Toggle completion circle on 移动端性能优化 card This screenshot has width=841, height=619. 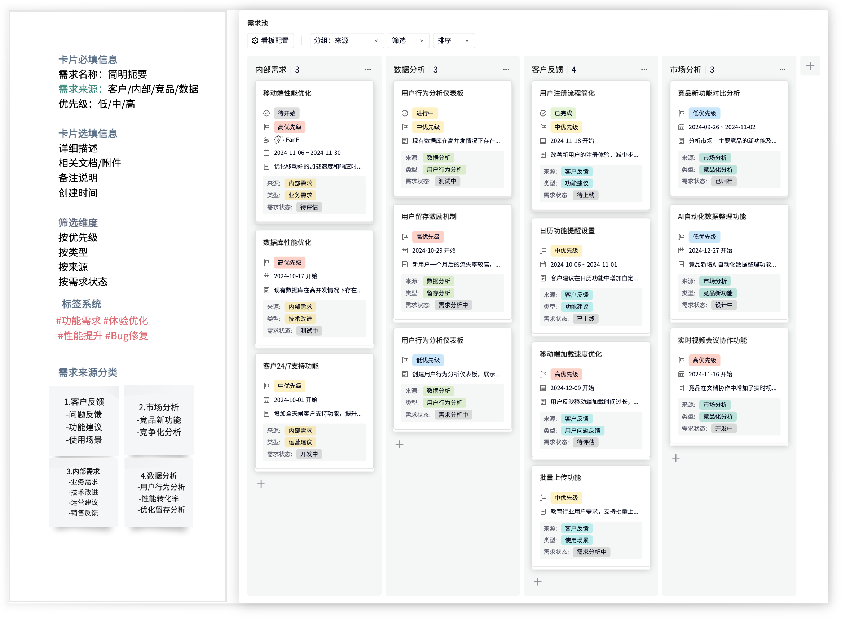[267, 113]
